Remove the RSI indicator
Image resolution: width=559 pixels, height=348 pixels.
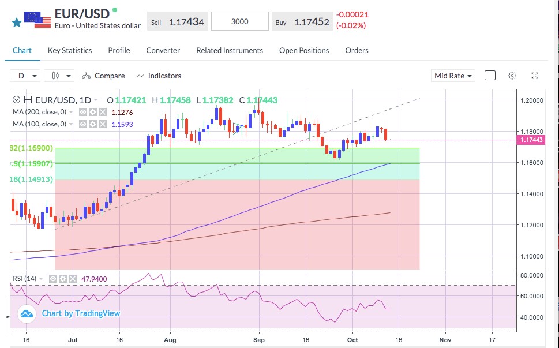tap(73, 279)
